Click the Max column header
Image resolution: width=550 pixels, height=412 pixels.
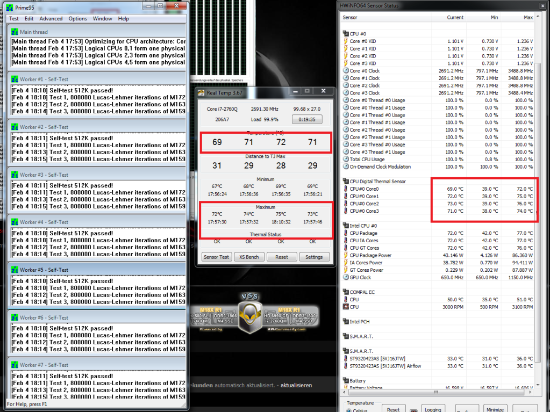pos(527,17)
